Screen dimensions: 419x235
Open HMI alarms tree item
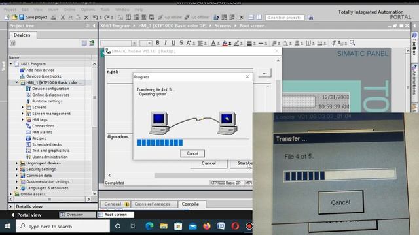click(42, 132)
